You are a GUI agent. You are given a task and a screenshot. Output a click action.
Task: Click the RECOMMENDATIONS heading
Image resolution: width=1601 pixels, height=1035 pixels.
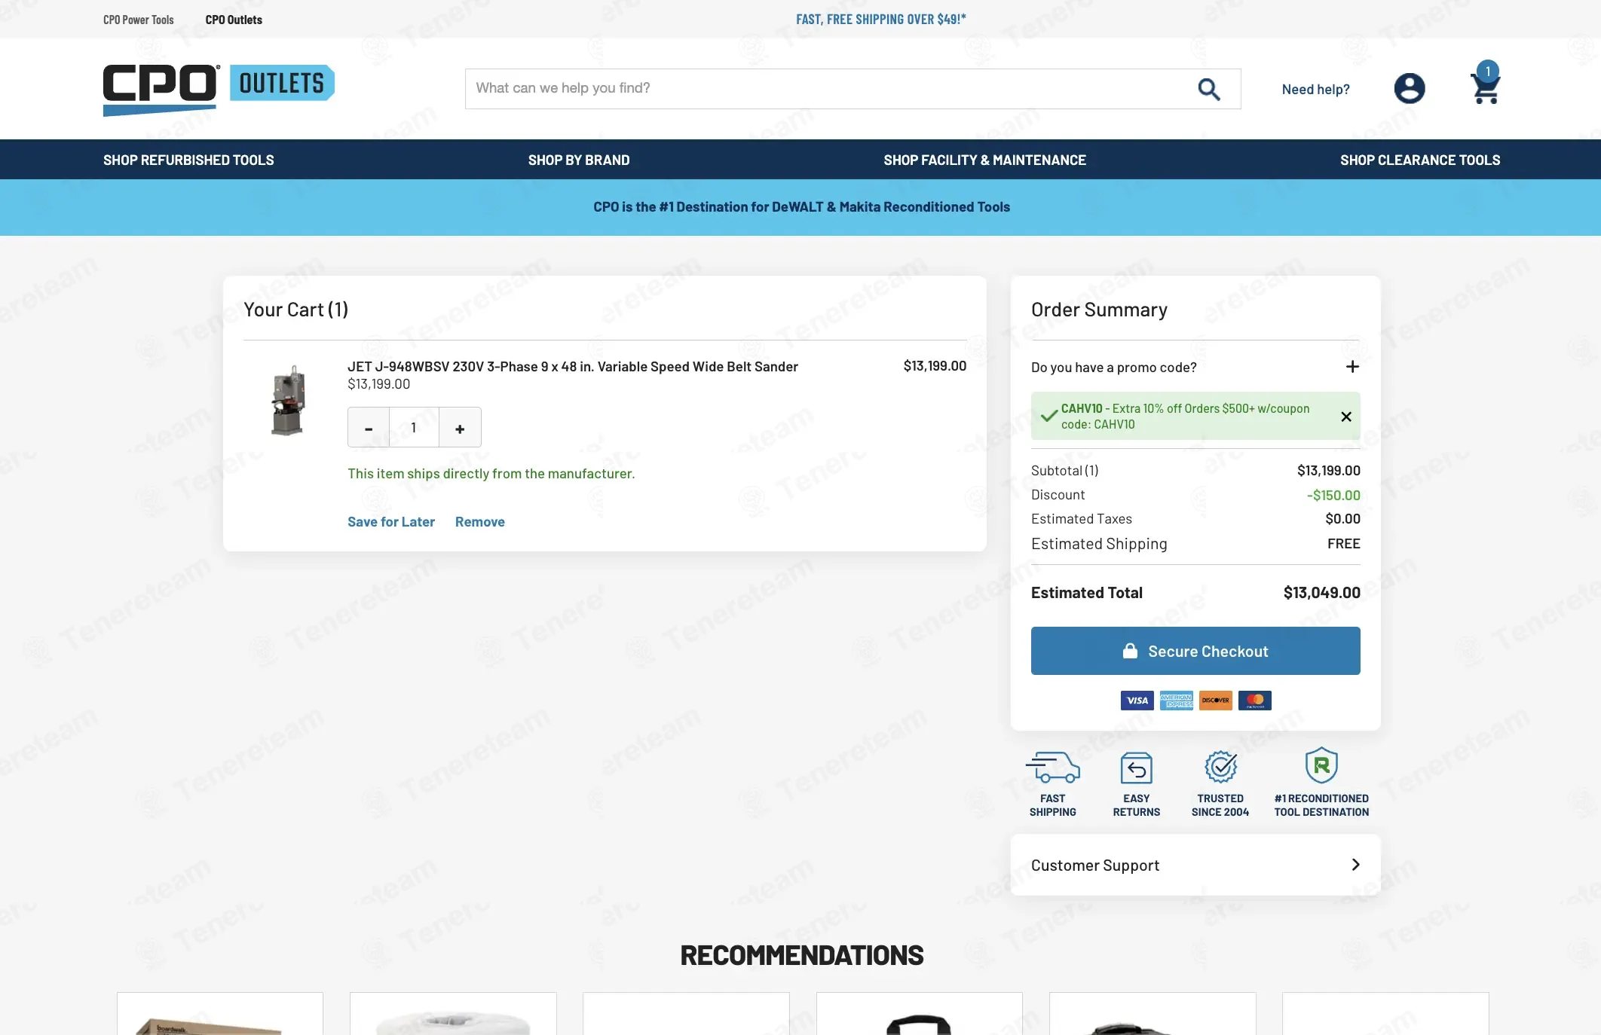(801, 955)
